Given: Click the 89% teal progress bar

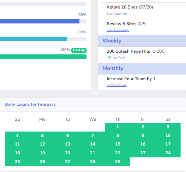Looking at the screenshot, I should click(43, 39).
